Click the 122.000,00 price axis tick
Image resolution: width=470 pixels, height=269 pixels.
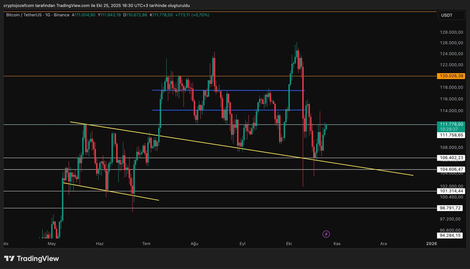click(452, 65)
